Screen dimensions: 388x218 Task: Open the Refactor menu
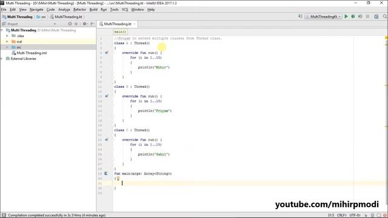pyautogui.click(x=79, y=10)
